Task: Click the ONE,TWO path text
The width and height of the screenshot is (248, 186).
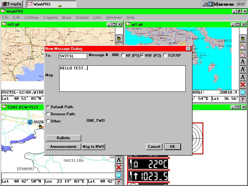Action: 95,121
